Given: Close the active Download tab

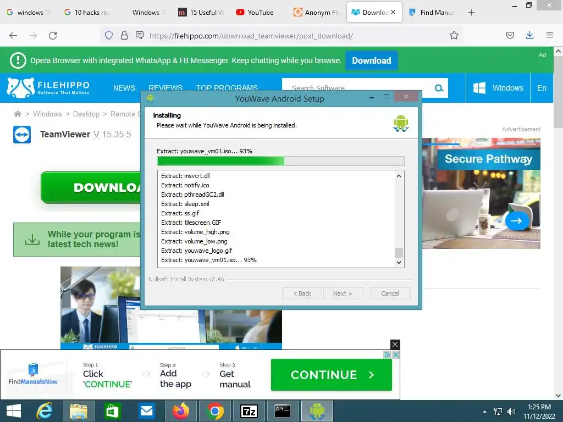Looking at the screenshot, I should click(393, 12).
